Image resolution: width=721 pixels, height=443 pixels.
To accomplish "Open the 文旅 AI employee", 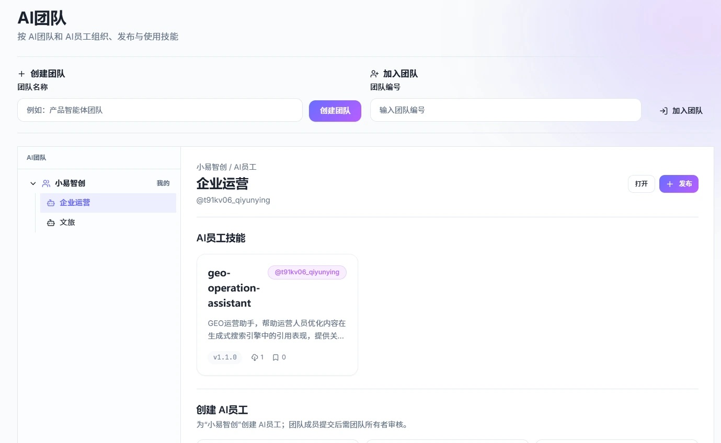I will tap(108, 223).
